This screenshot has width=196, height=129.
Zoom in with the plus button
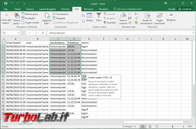(183, 127)
